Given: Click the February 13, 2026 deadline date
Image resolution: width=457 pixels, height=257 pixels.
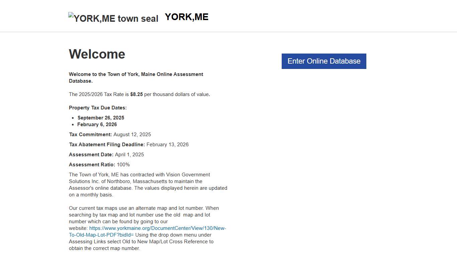Looking at the screenshot, I should pyautogui.click(x=168, y=145).
